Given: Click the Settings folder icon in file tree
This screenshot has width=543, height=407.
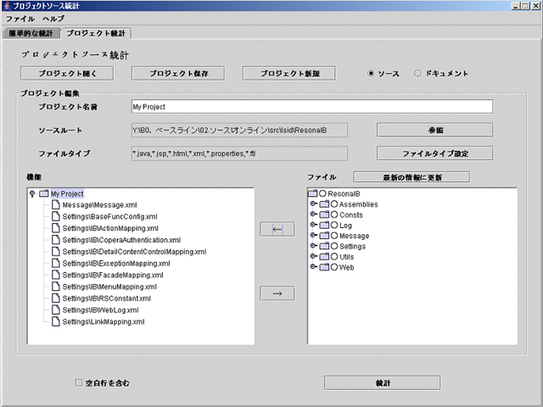Looking at the screenshot, I should coord(324,246).
